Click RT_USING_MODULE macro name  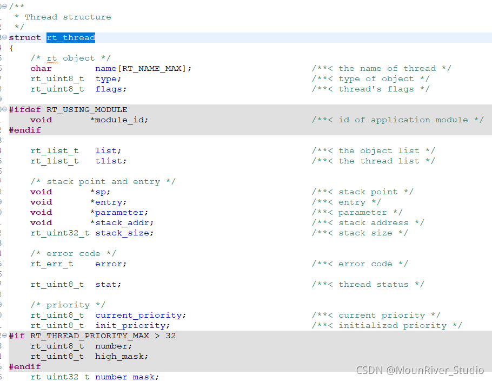87,110
